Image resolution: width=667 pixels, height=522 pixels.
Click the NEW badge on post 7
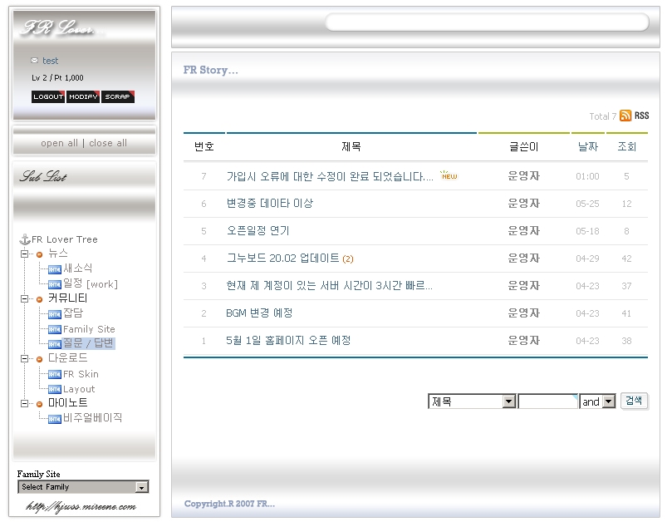(449, 175)
